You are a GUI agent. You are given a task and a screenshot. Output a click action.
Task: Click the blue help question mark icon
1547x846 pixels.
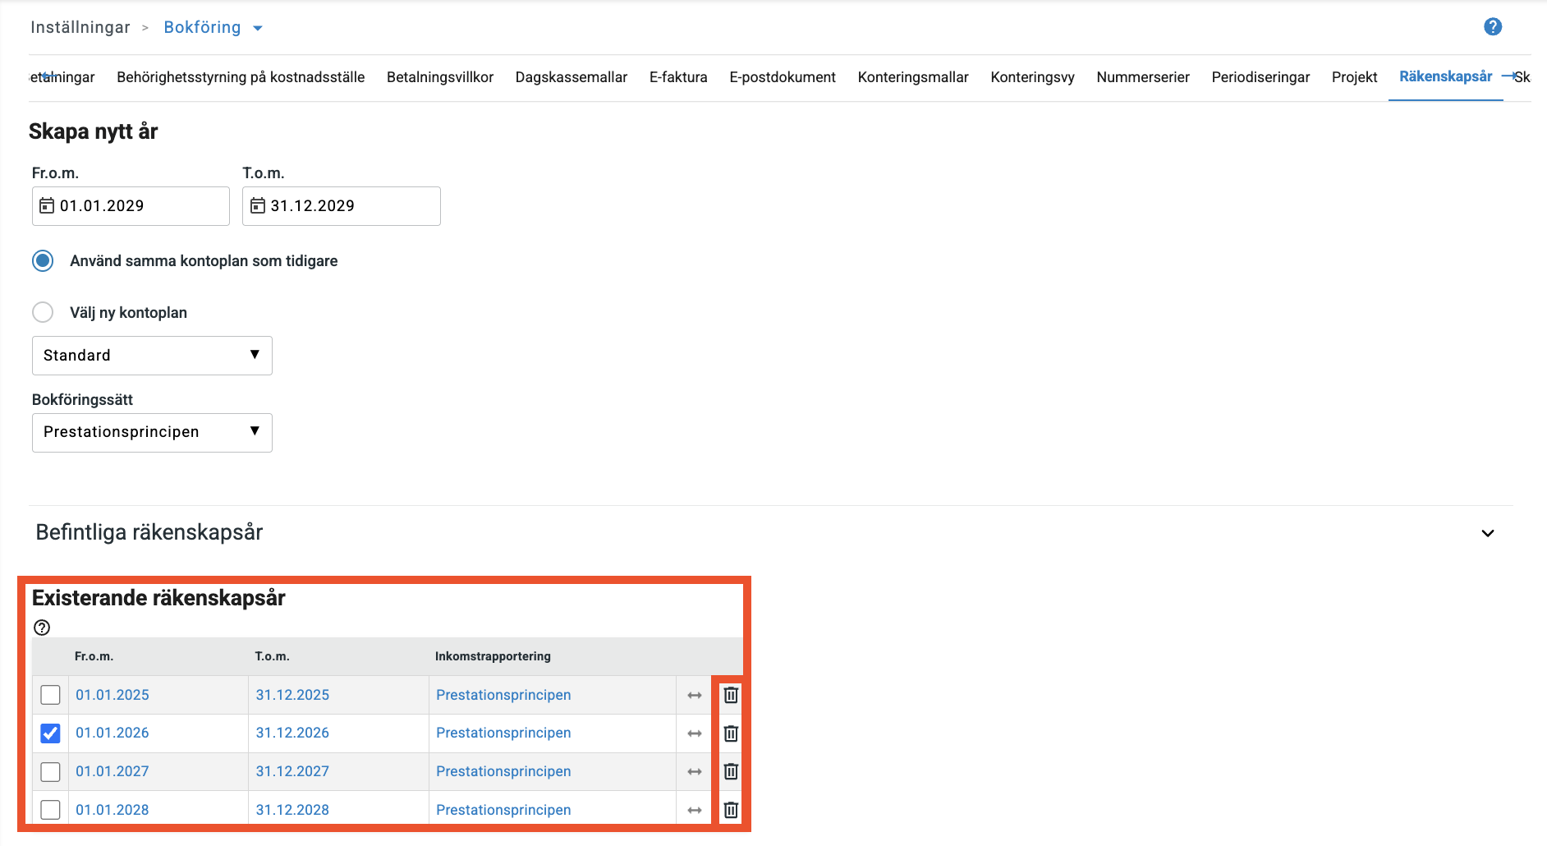coord(1492,27)
